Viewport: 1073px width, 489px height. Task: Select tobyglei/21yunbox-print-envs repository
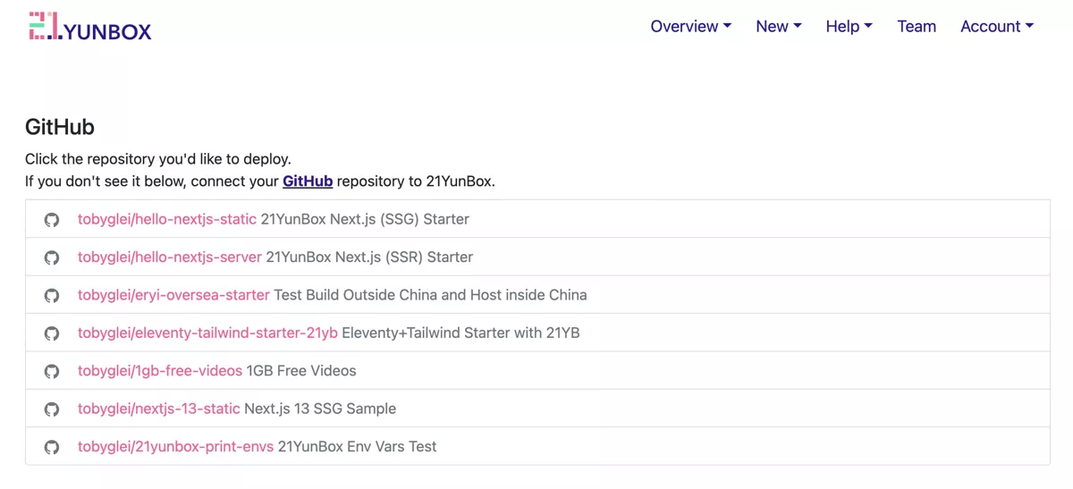[176, 446]
